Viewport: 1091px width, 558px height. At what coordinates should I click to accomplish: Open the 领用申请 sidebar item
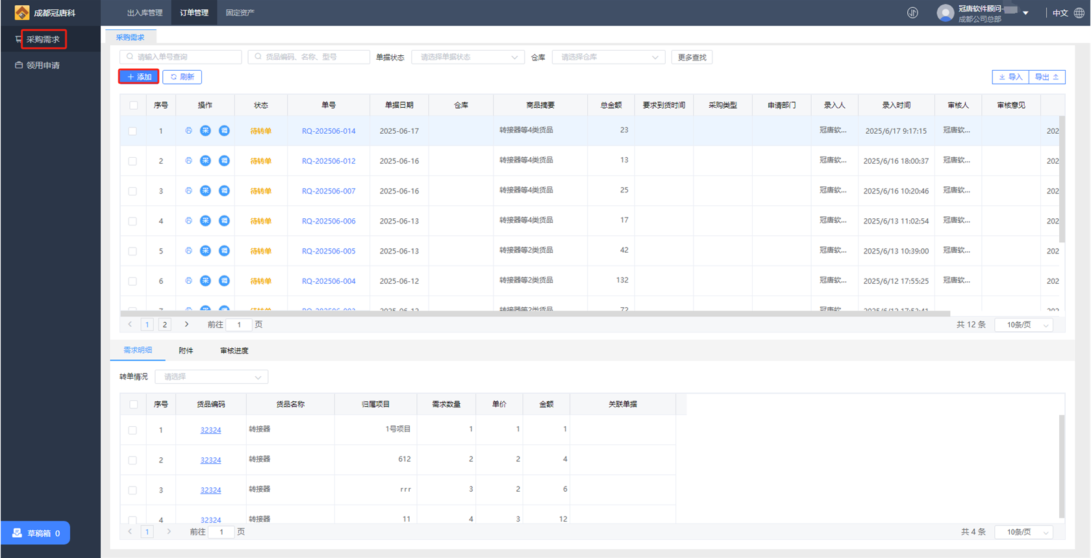(x=43, y=65)
